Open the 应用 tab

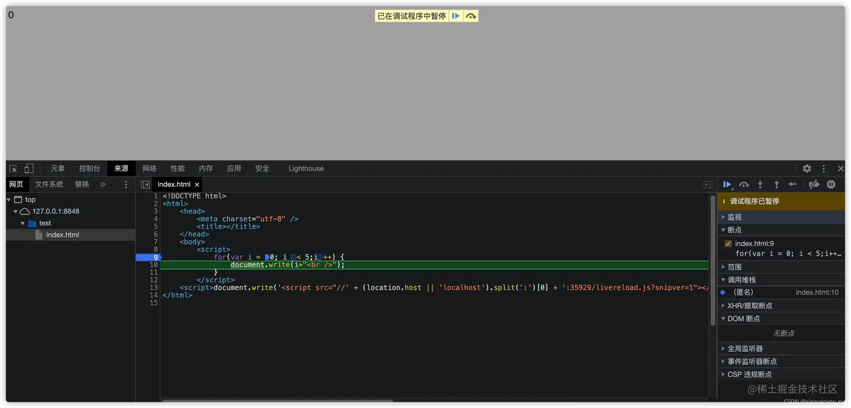tap(234, 168)
